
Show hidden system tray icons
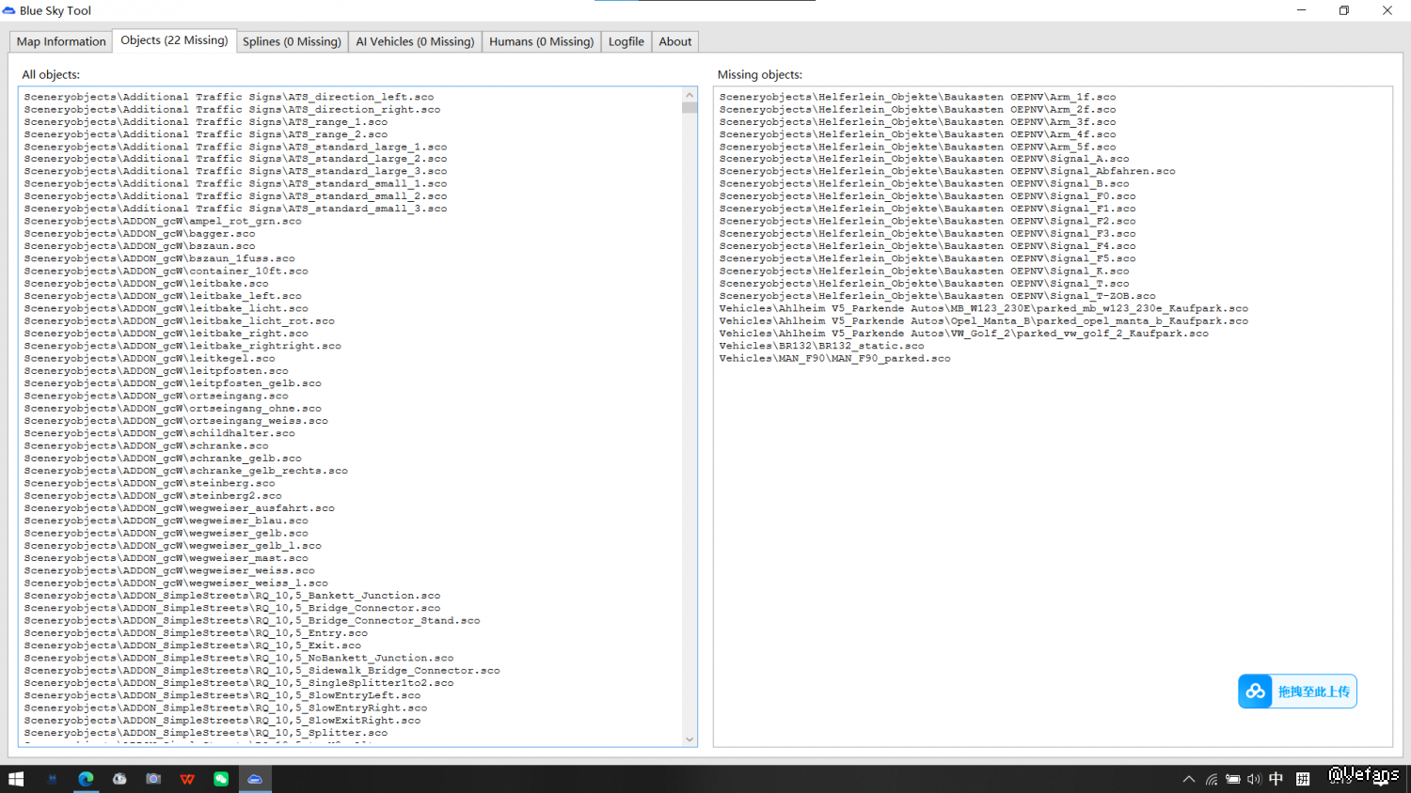(1189, 779)
